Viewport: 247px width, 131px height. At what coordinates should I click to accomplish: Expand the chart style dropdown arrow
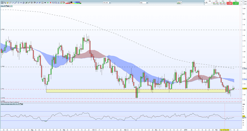(x=181, y=3)
